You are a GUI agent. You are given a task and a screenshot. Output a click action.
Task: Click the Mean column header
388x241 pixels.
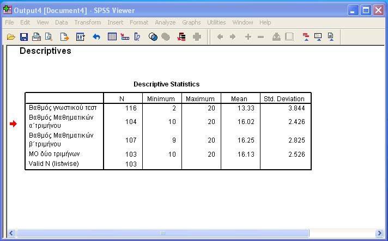click(239, 99)
